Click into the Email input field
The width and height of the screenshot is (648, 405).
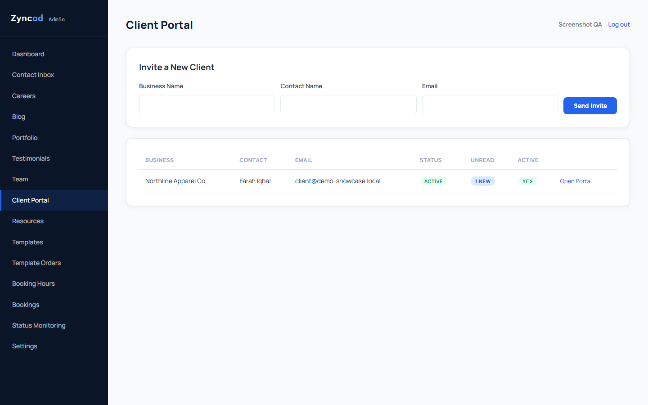[x=490, y=104]
